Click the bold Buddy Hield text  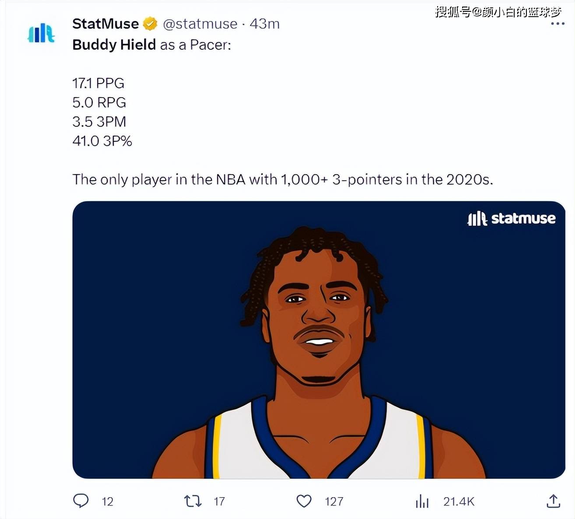114,45
